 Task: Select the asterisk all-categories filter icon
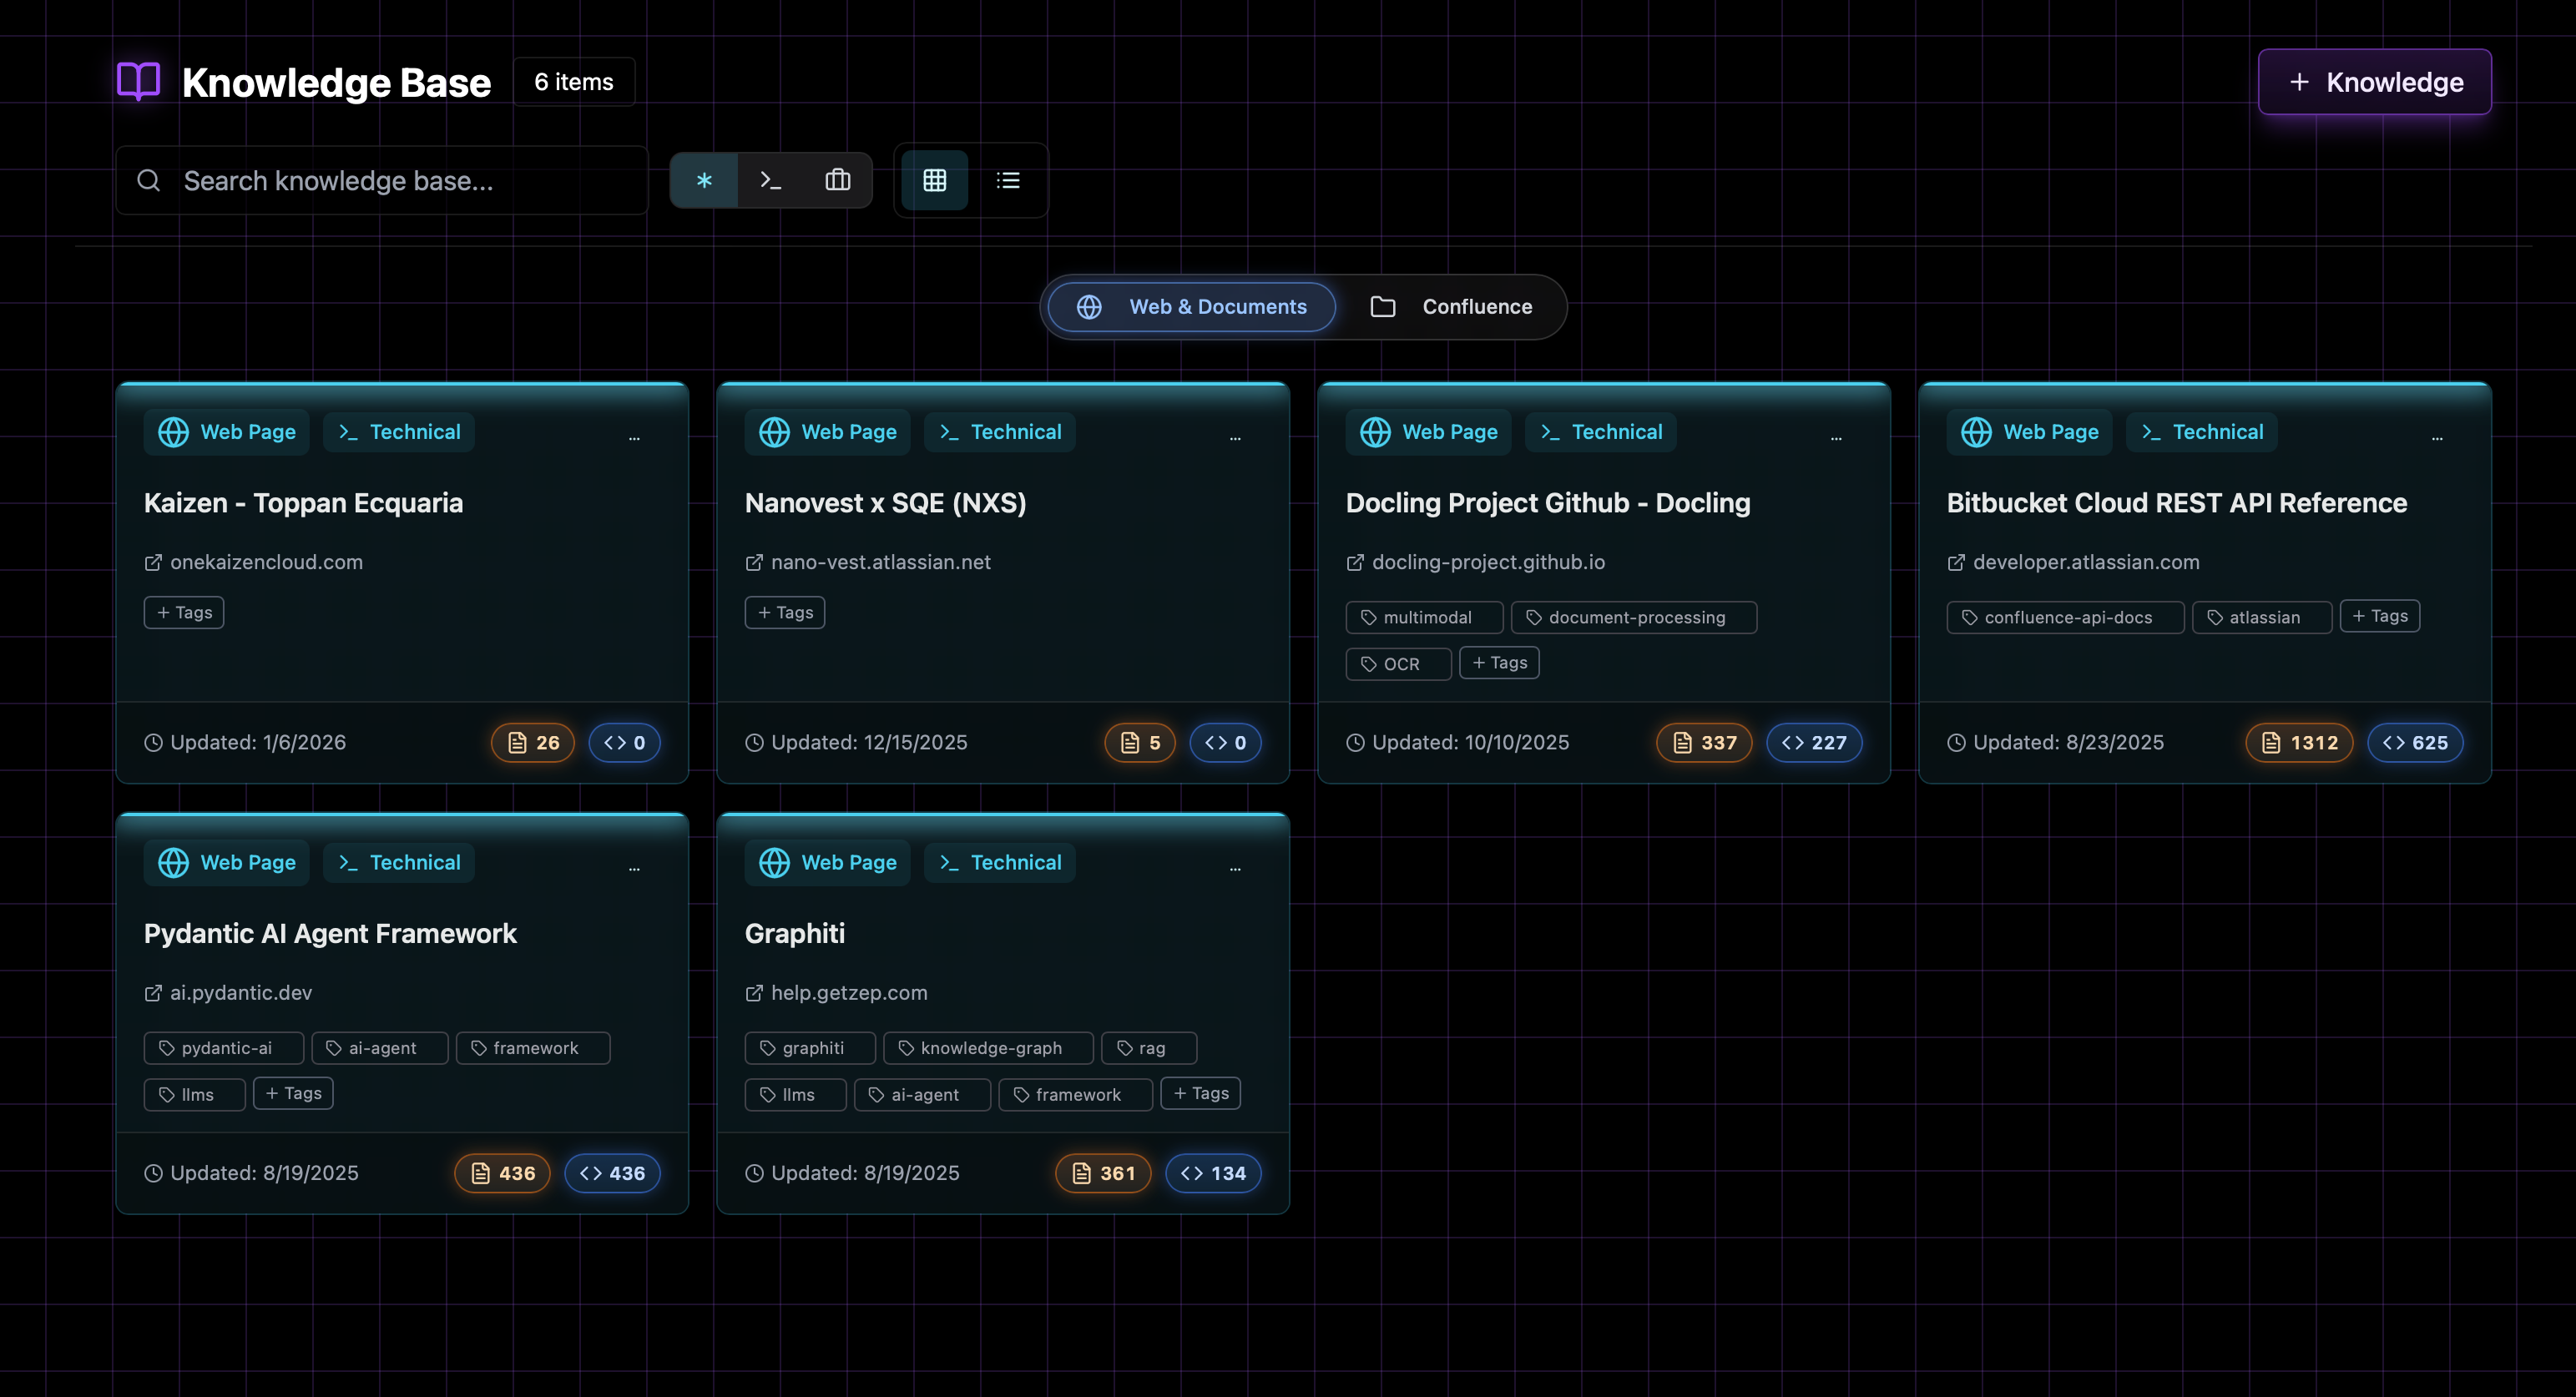pos(705,180)
